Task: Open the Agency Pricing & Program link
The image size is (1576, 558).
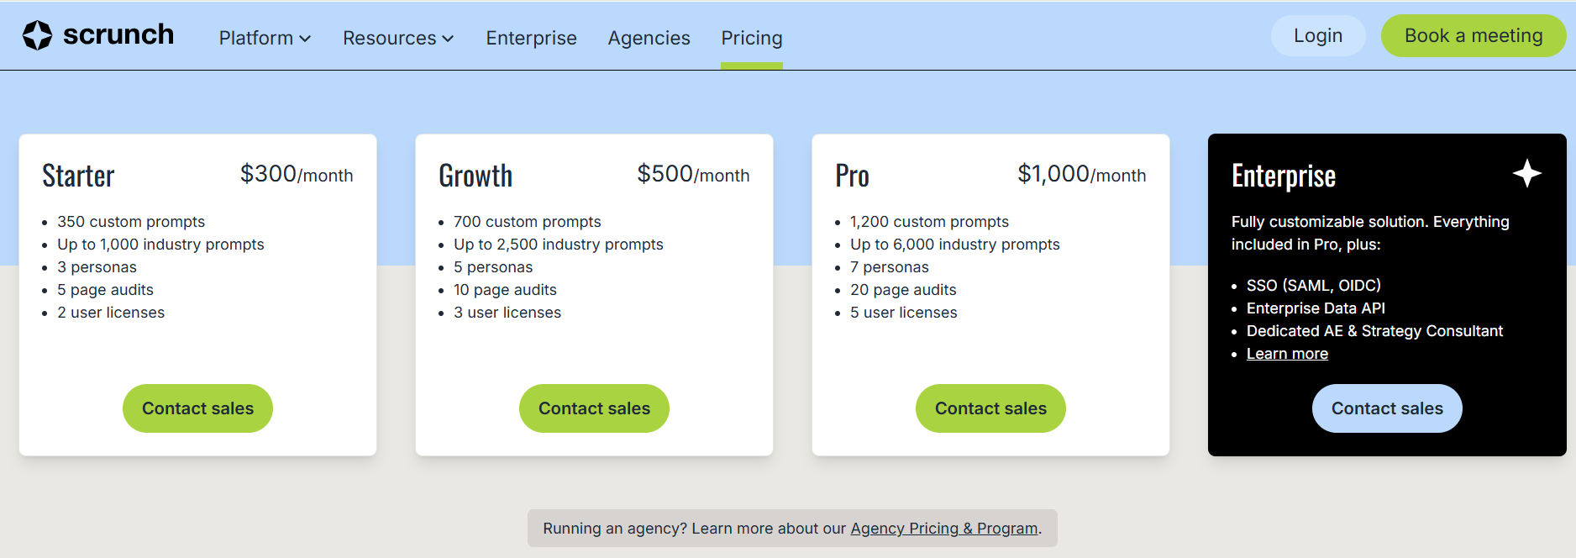Action: click(943, 529)
